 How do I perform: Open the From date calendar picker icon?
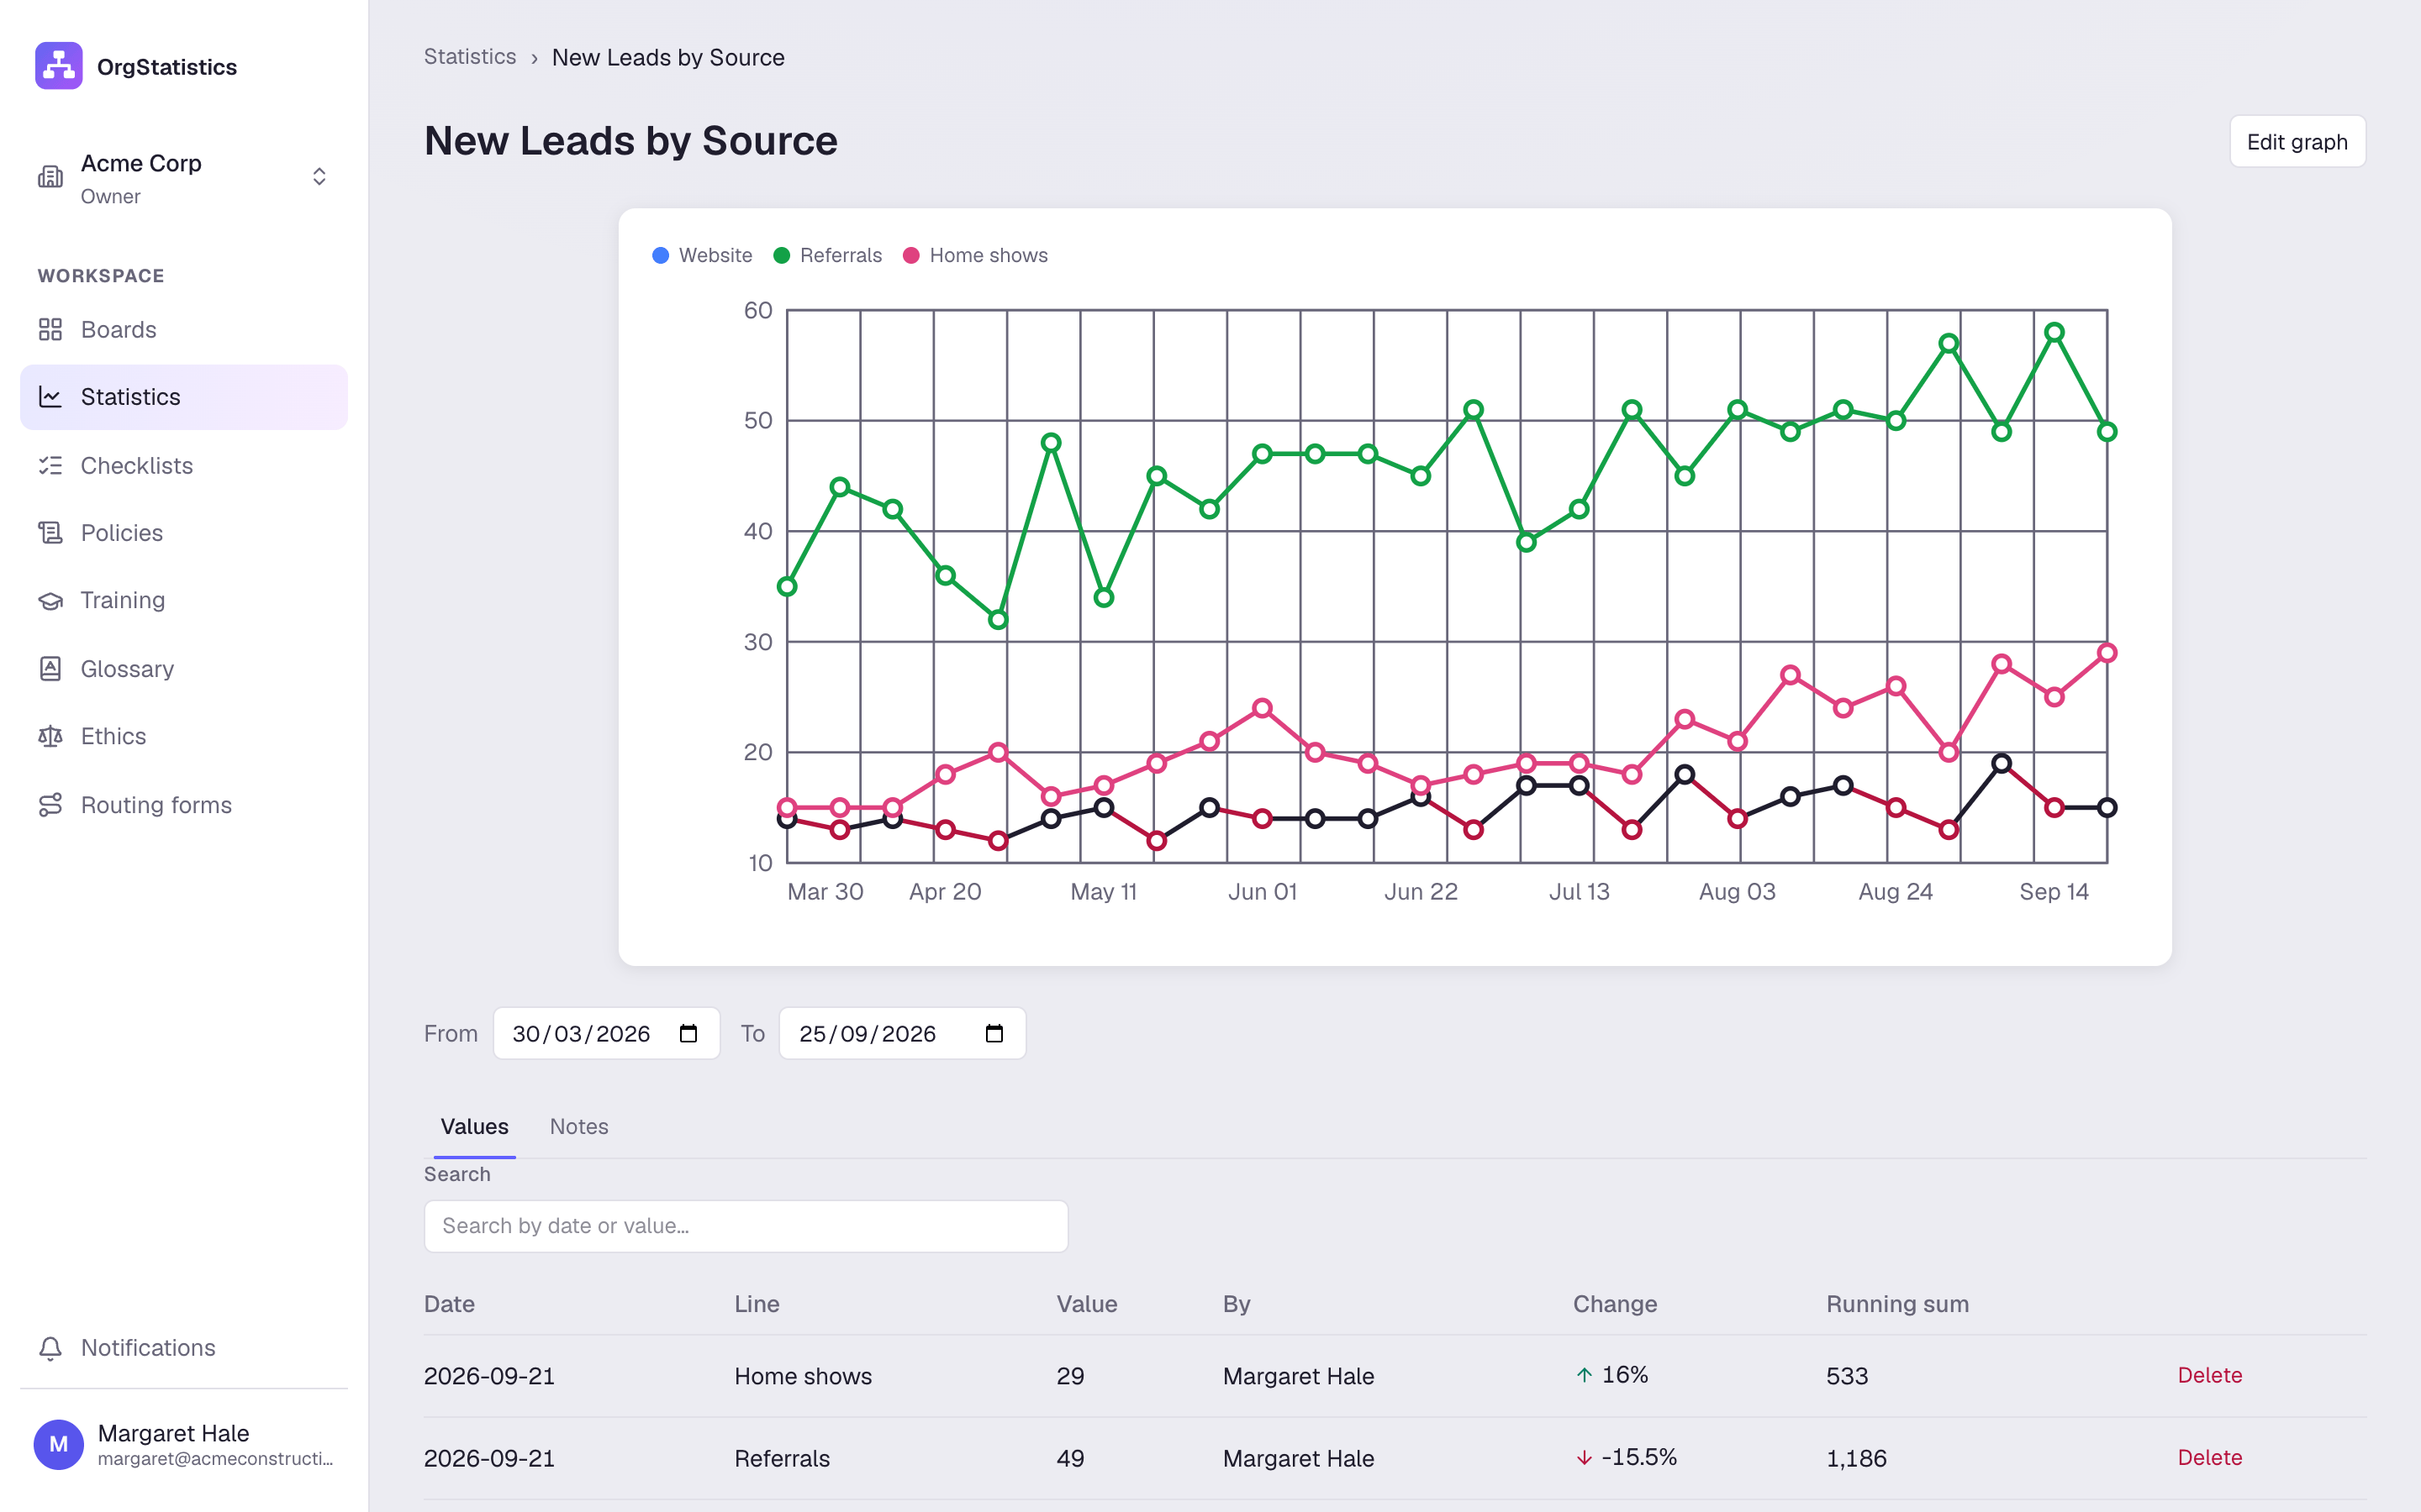pyautogui.click(x=688, y=1033)
